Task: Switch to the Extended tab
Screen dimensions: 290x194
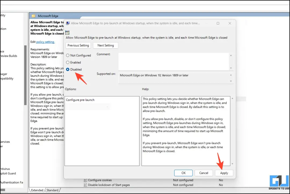Action: pos(37,190)
